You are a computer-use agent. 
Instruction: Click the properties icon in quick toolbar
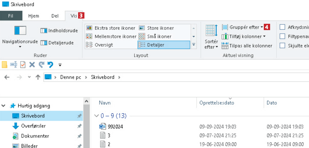click(x=23, y=65)
